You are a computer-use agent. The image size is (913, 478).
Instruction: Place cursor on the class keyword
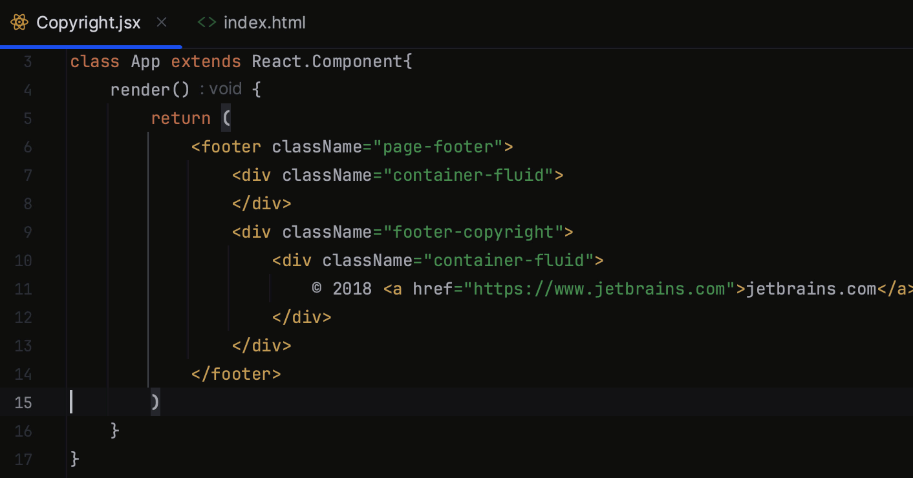(94, 61)
